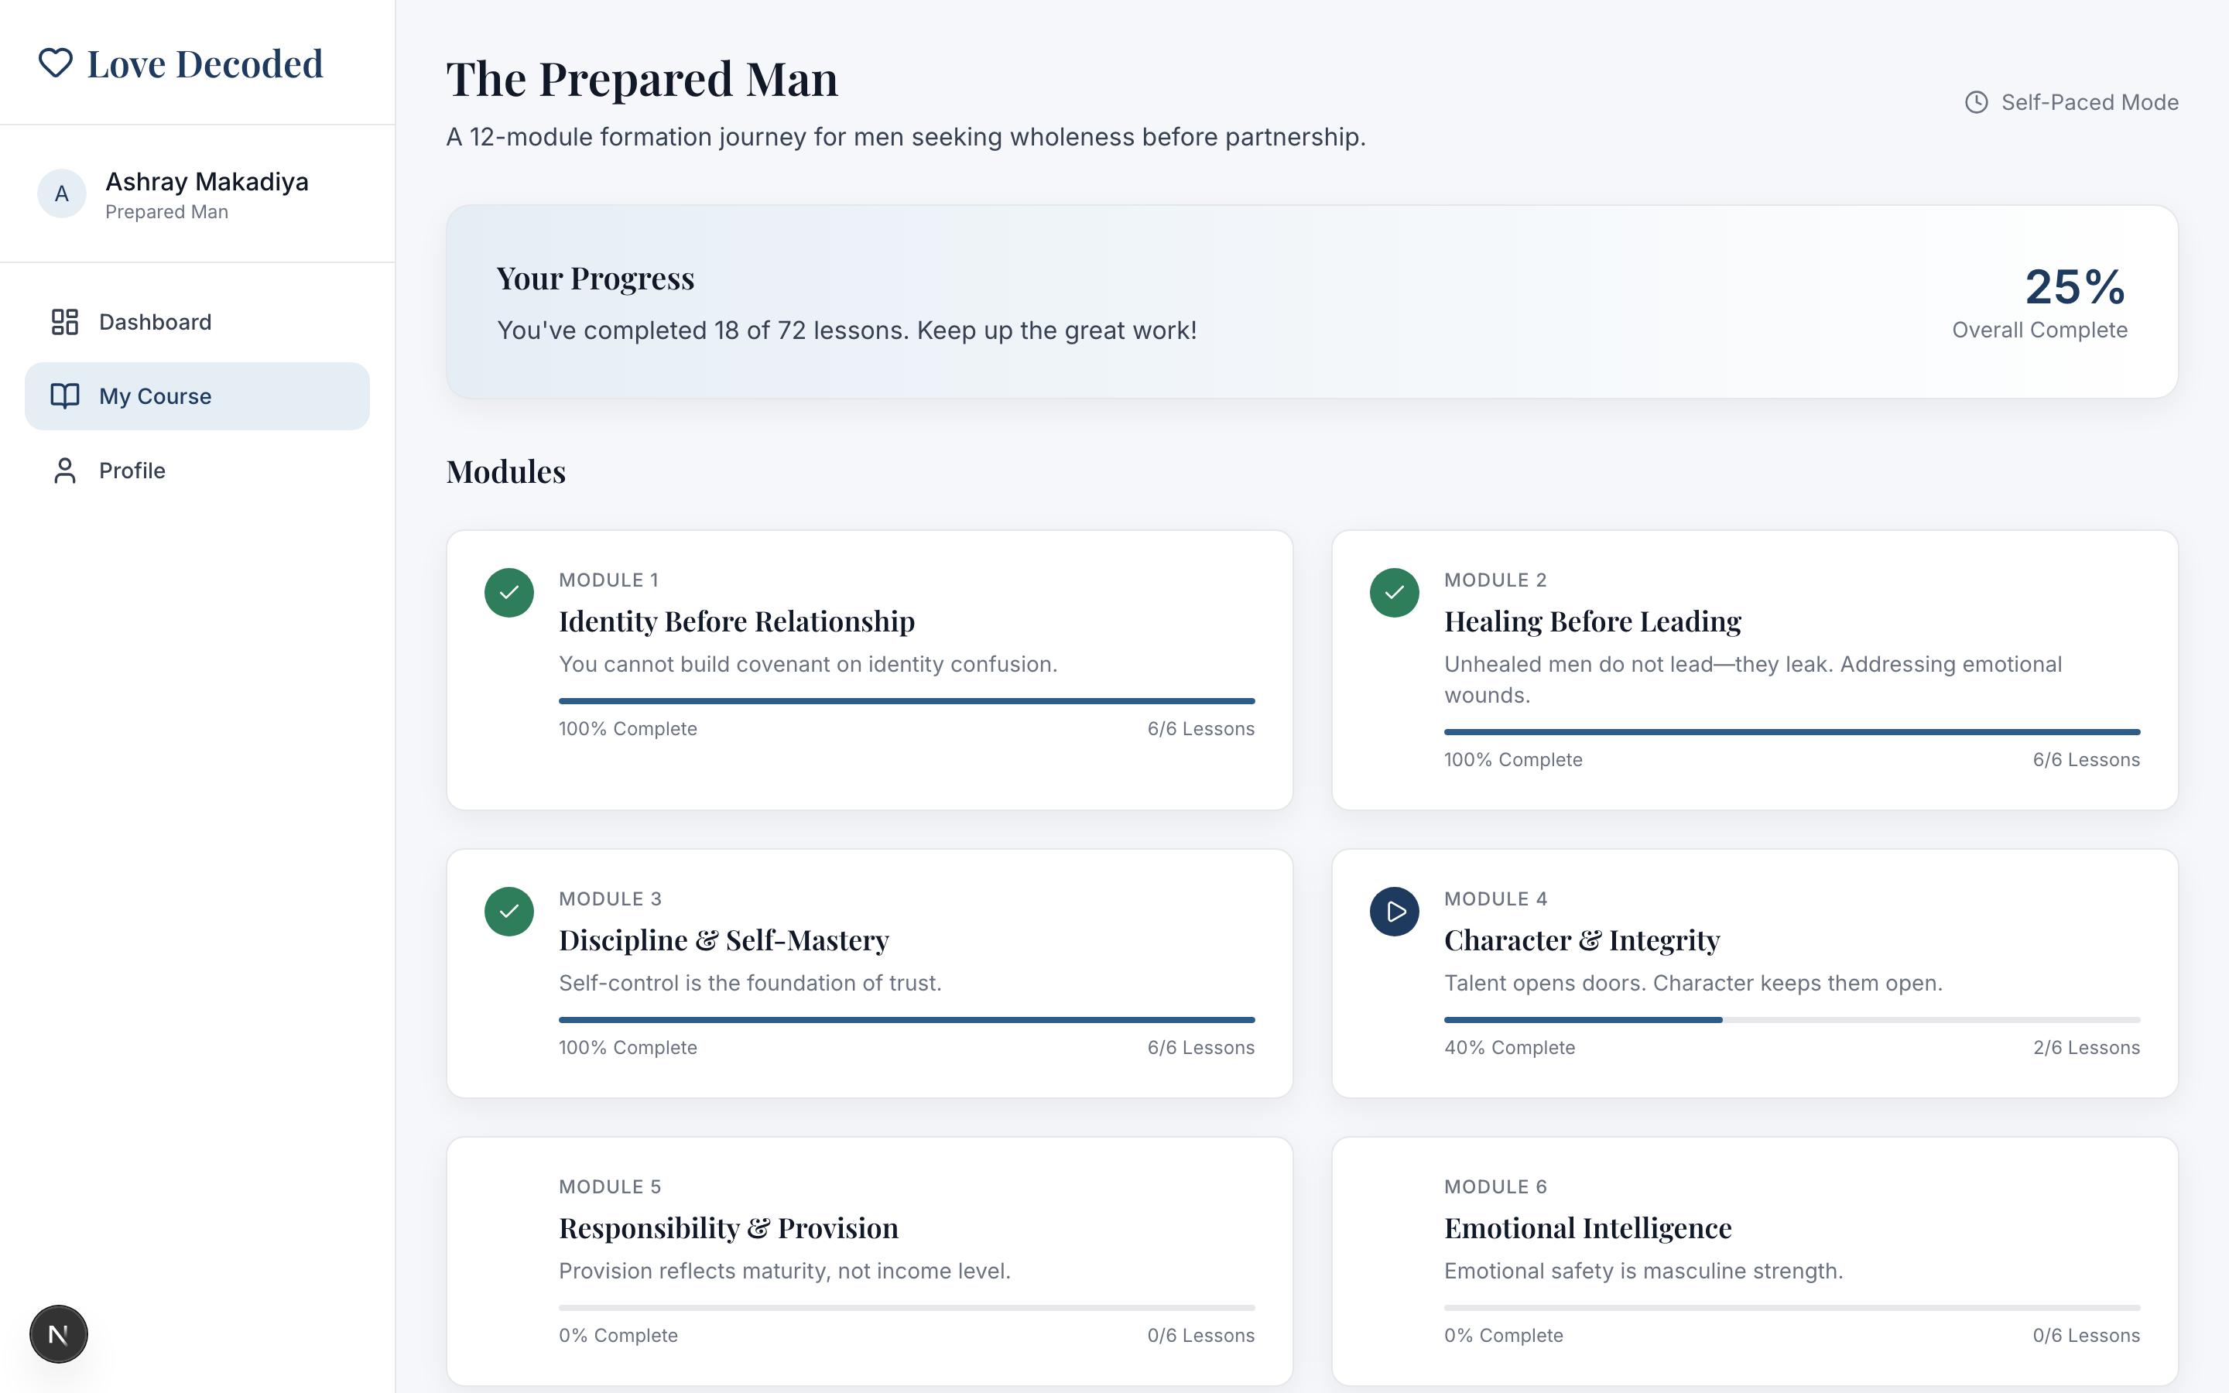The image size is (2229, 1393).
Task: Click the progress bar on Character & Integrity
Action: pos(1792,1020)
